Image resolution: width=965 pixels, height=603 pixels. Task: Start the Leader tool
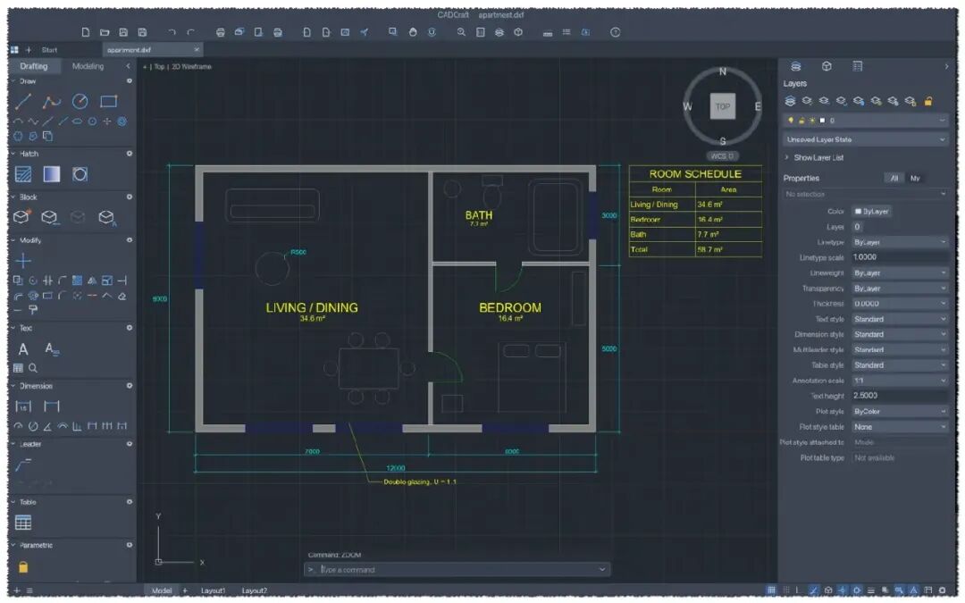pos(23,465)
